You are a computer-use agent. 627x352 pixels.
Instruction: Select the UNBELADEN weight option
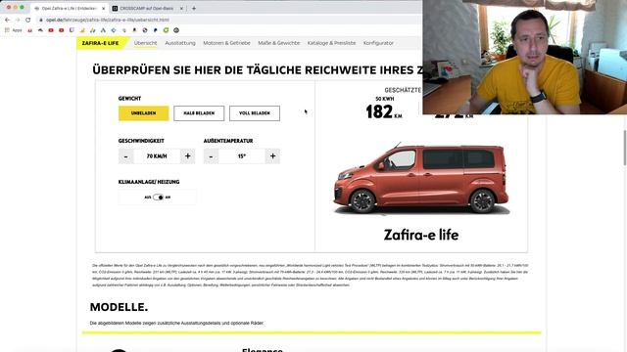[x=144, y=113]
